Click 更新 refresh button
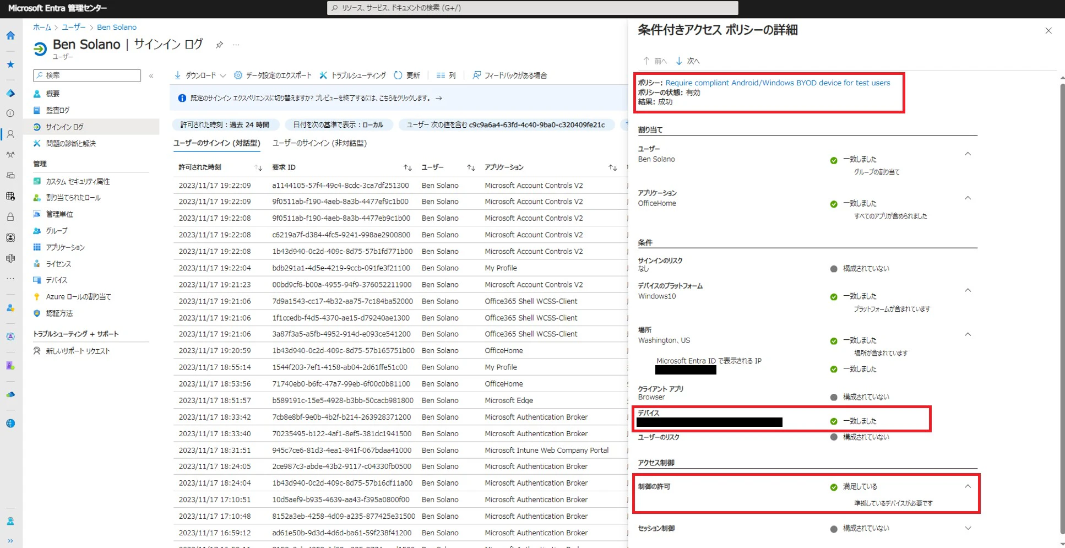This screenshot has width=1065, height=548. 407,75
